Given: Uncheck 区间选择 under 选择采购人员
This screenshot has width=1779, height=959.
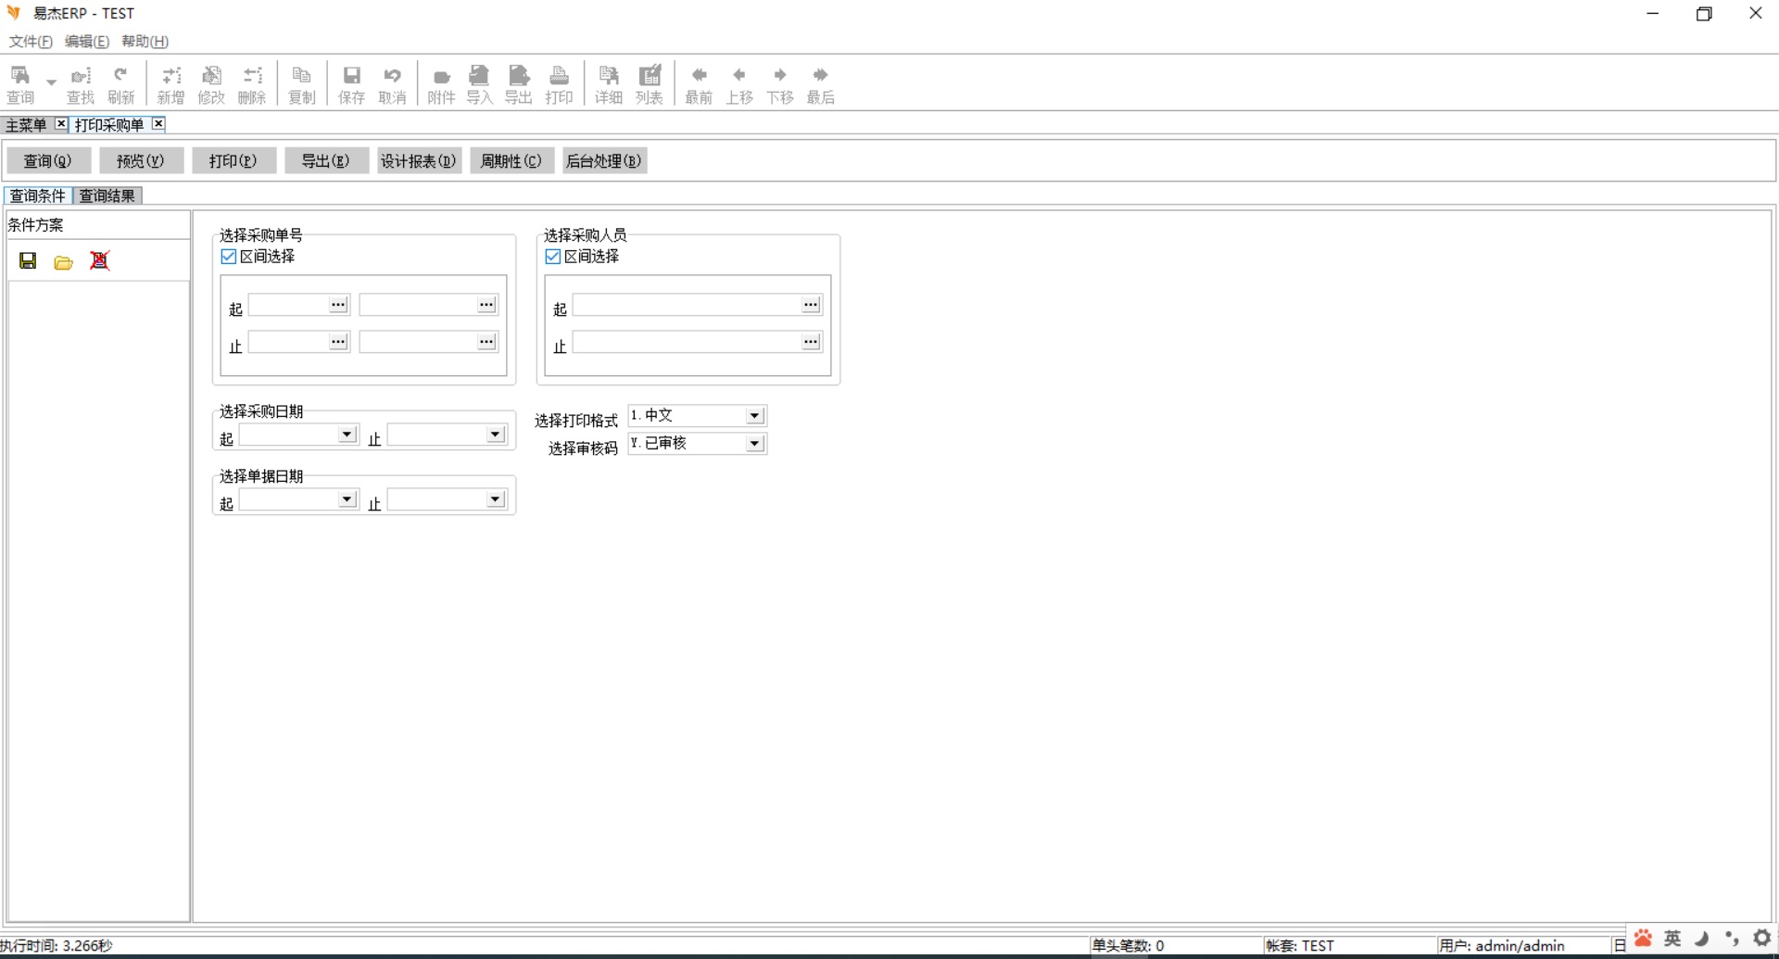Looking at the screenshot, I should click(553, 257).
